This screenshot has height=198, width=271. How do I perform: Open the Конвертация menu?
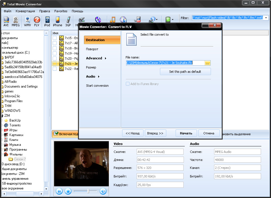click(x=25, y=11)
